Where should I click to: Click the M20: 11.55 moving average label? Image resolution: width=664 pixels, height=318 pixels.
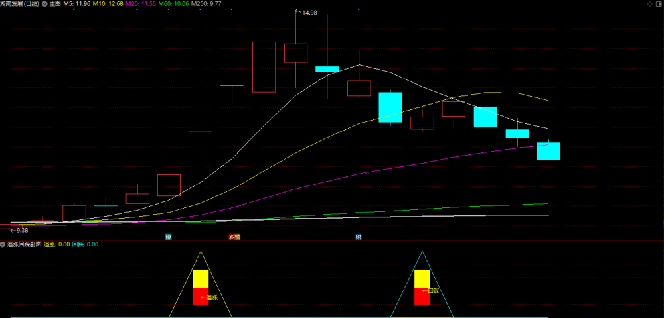pos(141,4)
